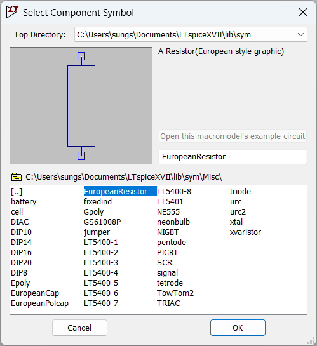Select cell in the component list
The image size is (317, 346).
click(x=17, y=212)
